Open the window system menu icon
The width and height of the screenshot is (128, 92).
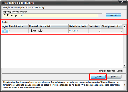click(x=3, y=3)
